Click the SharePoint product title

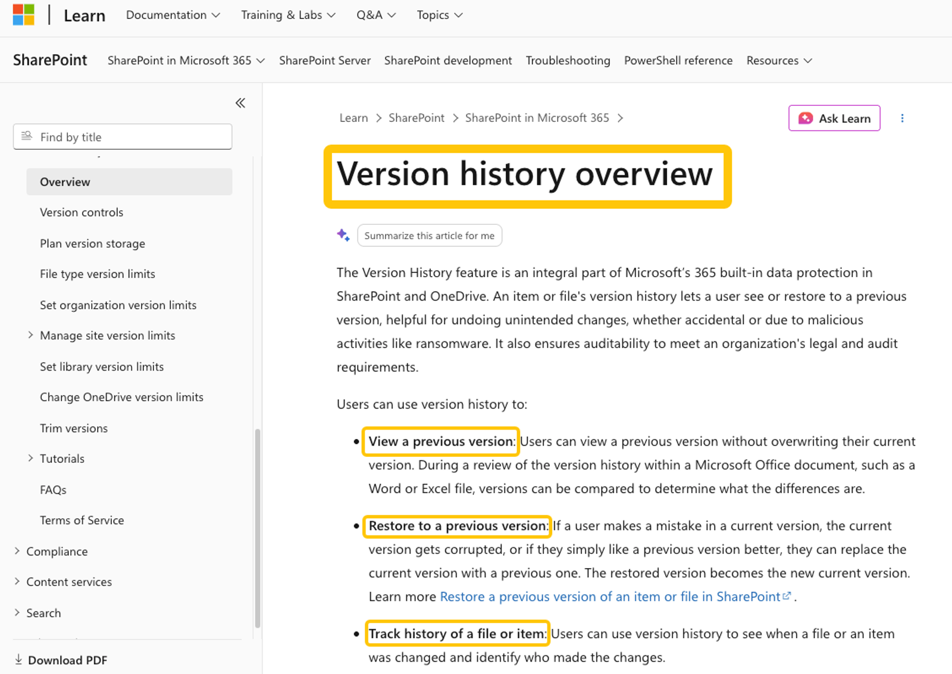[50, 60]
